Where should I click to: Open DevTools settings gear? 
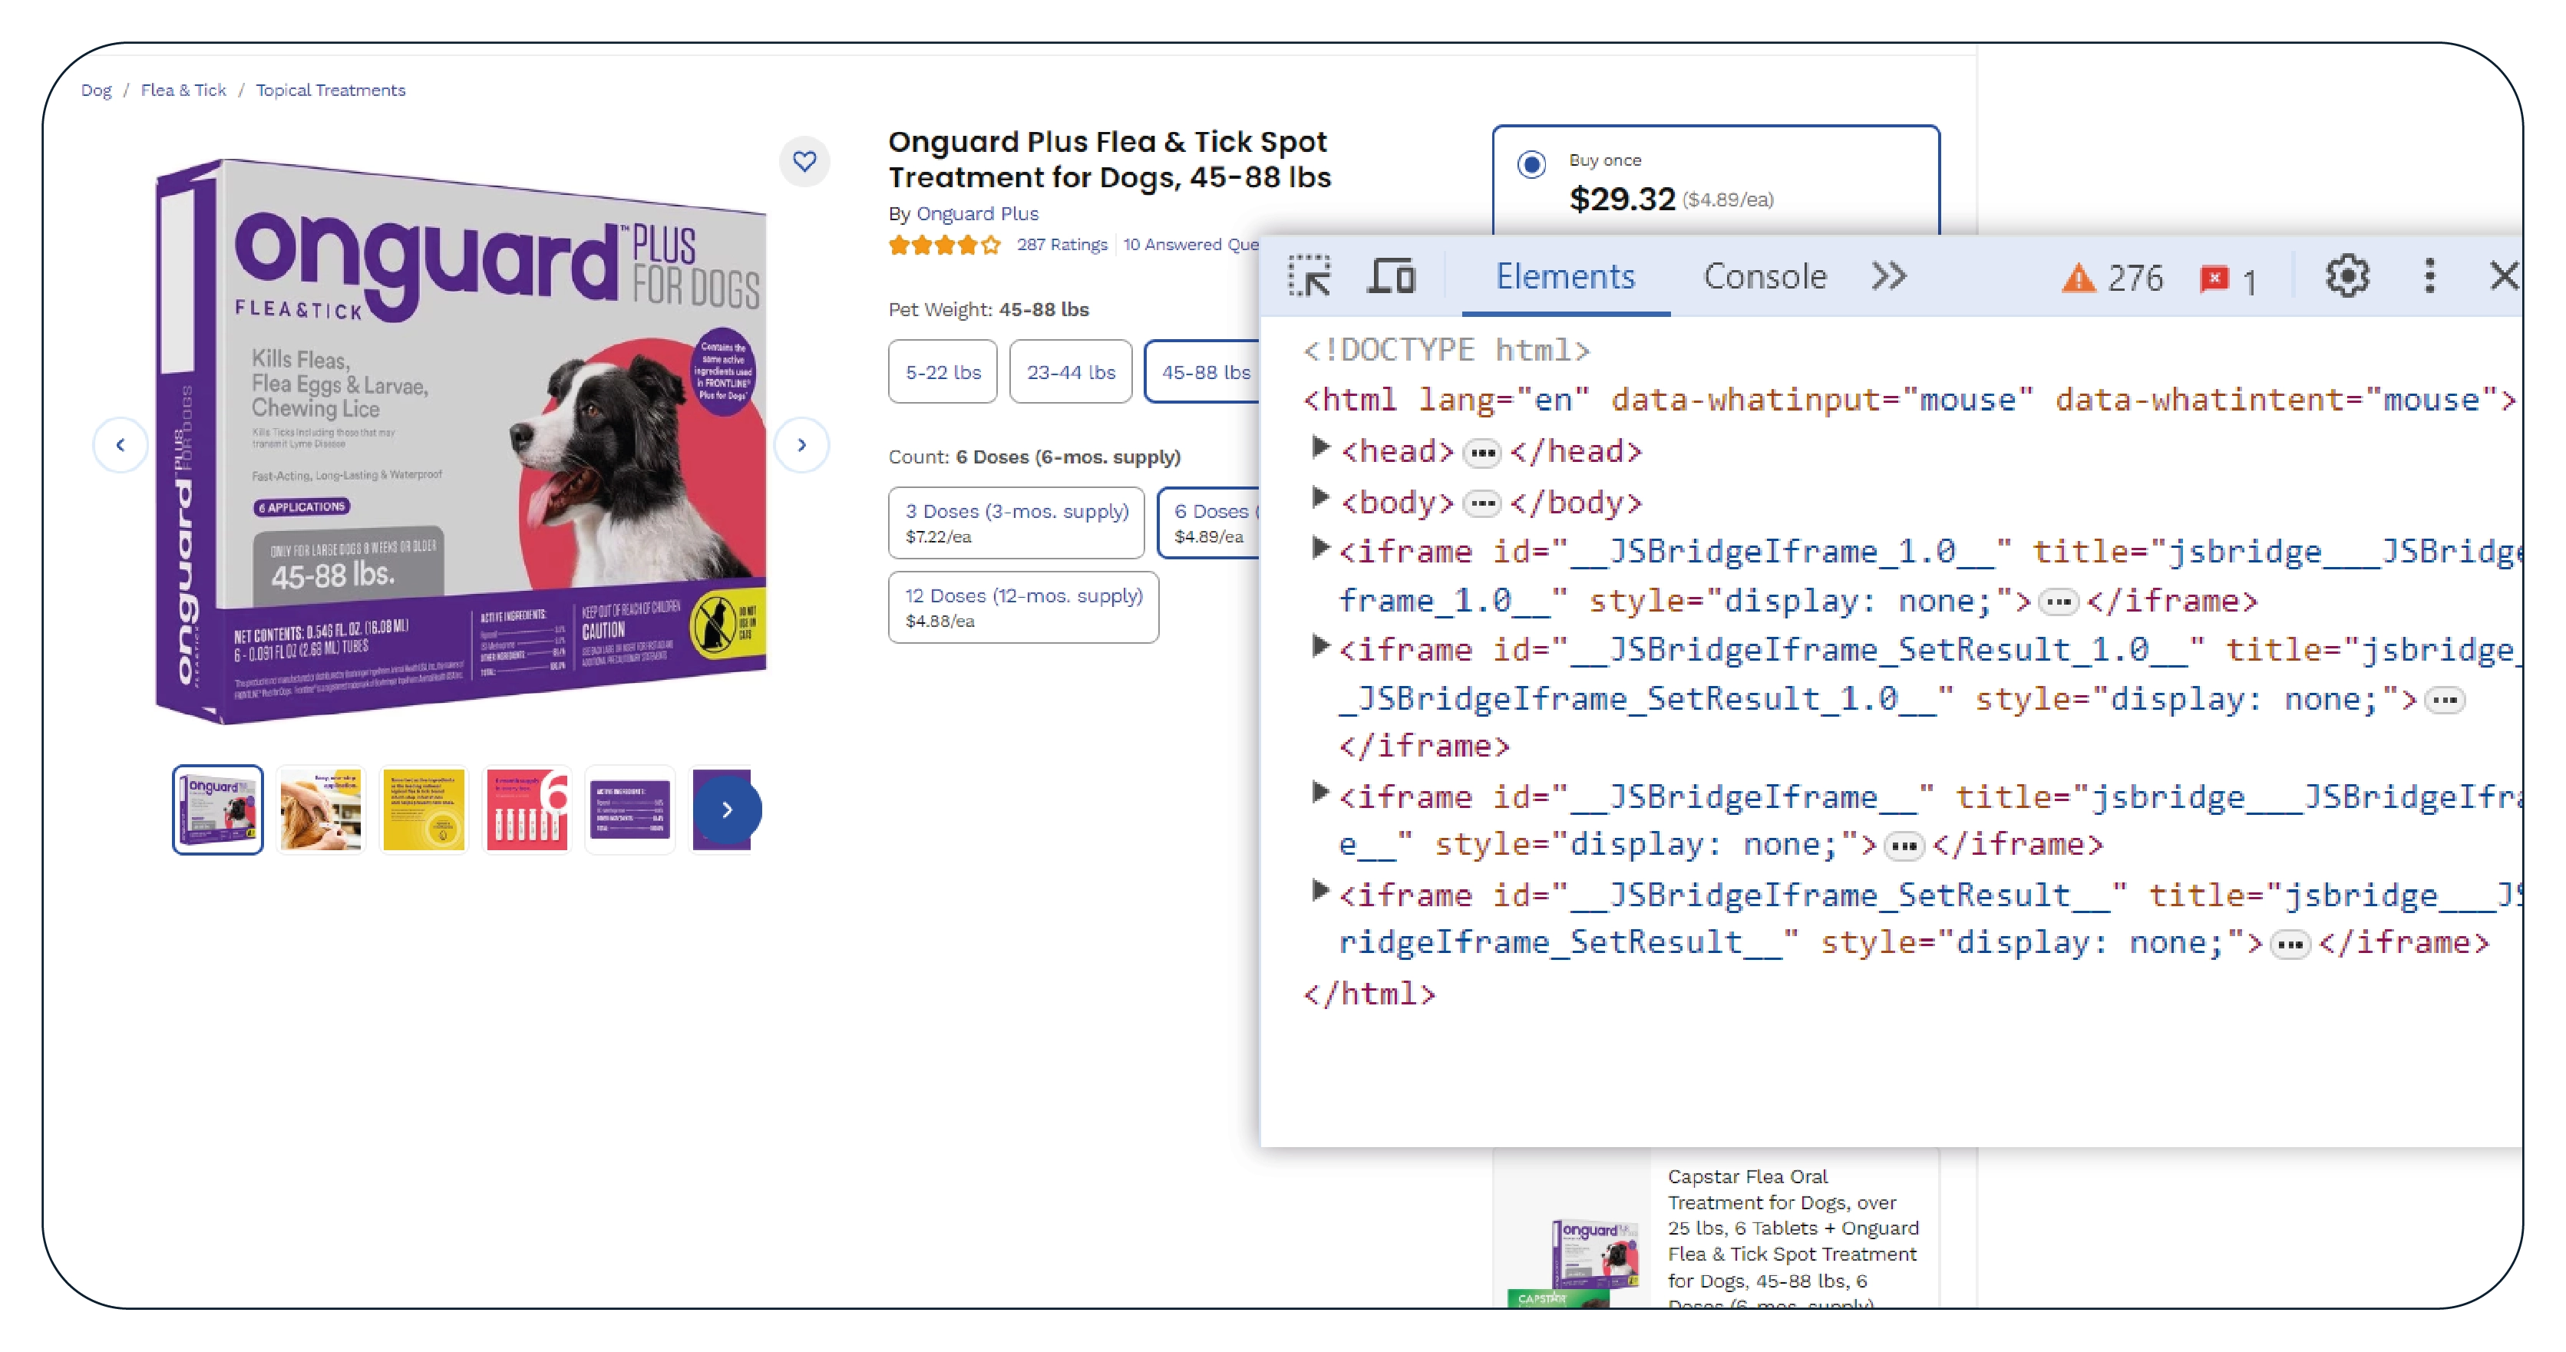tap(2346, 277)
